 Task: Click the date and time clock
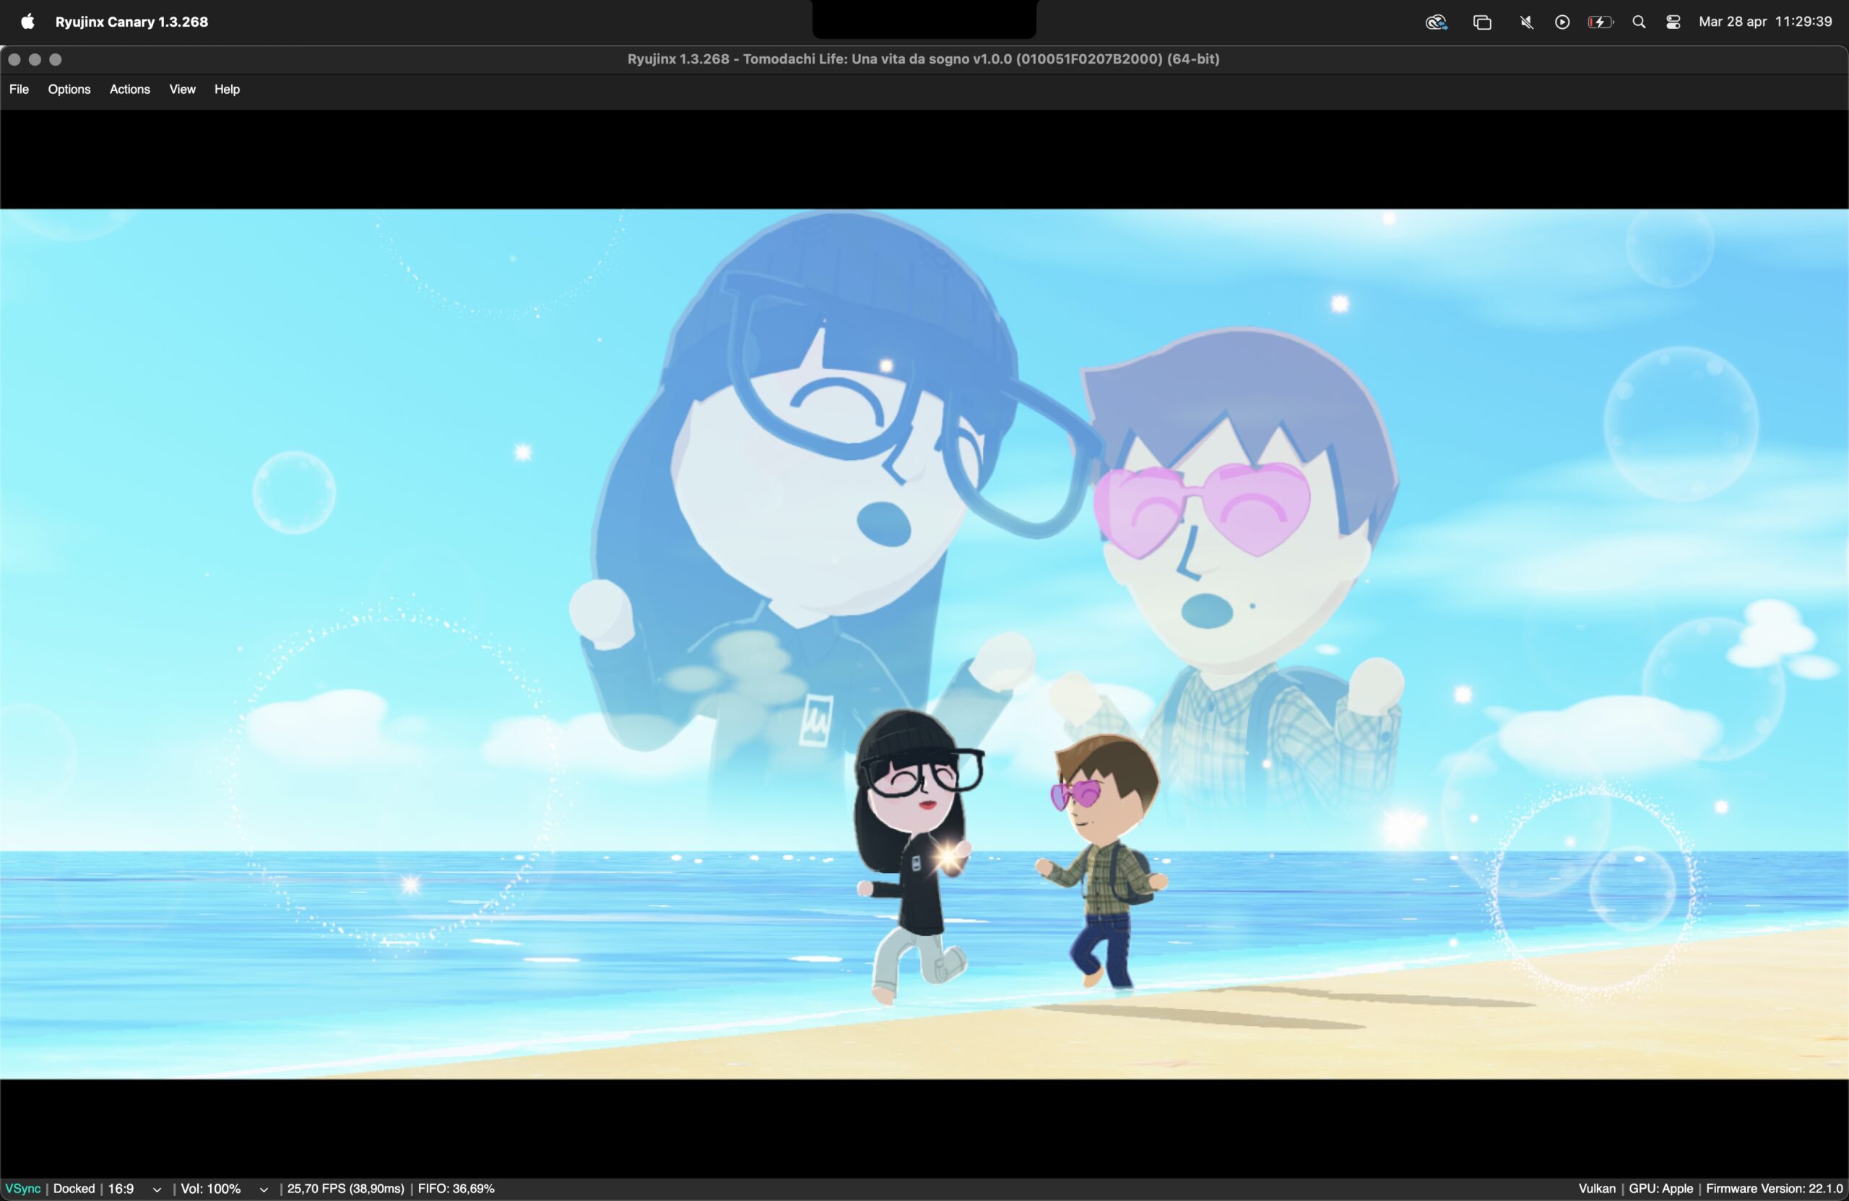tap(1765, 22)
